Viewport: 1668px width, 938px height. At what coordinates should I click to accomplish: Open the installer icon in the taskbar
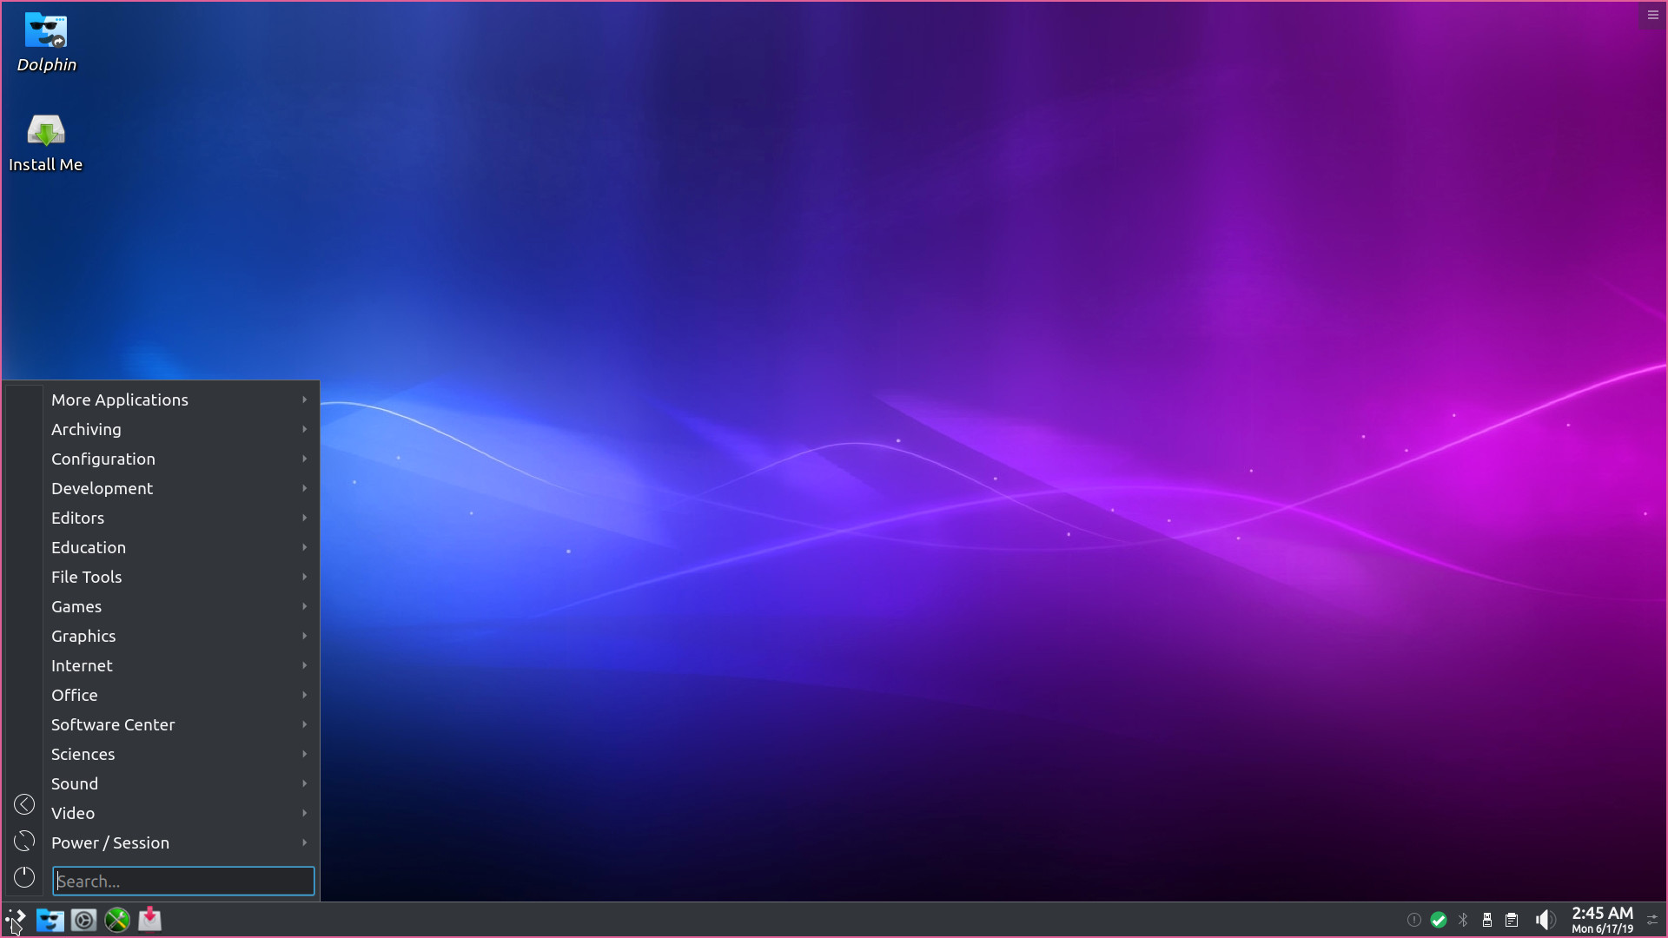[149, 920]
